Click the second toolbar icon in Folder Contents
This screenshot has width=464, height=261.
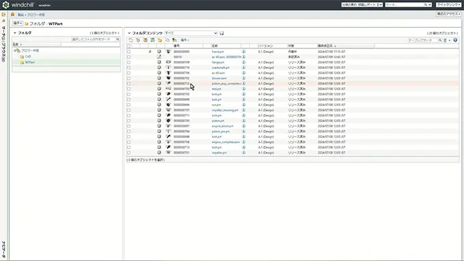coord(138,40)
